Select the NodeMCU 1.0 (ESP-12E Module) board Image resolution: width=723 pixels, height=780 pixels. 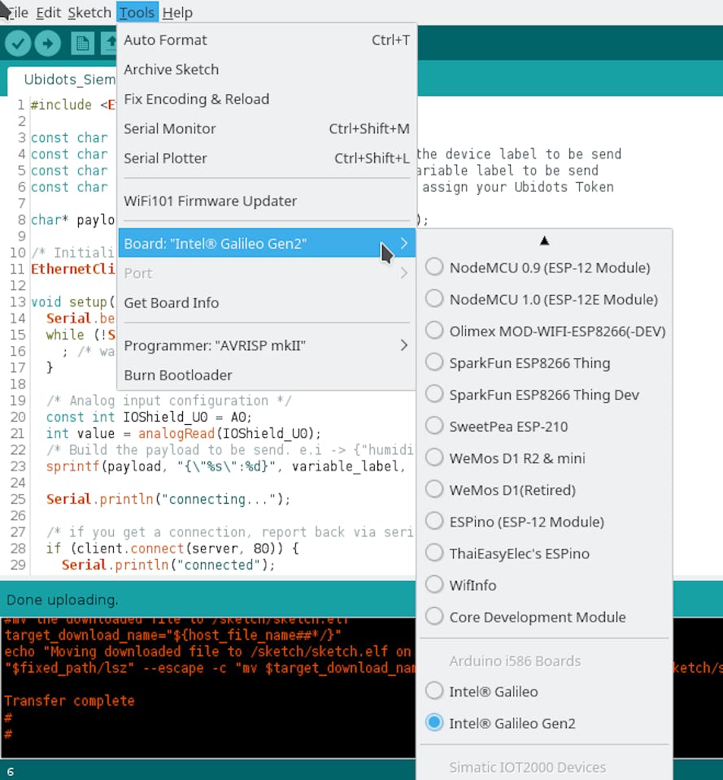[544, 300]
